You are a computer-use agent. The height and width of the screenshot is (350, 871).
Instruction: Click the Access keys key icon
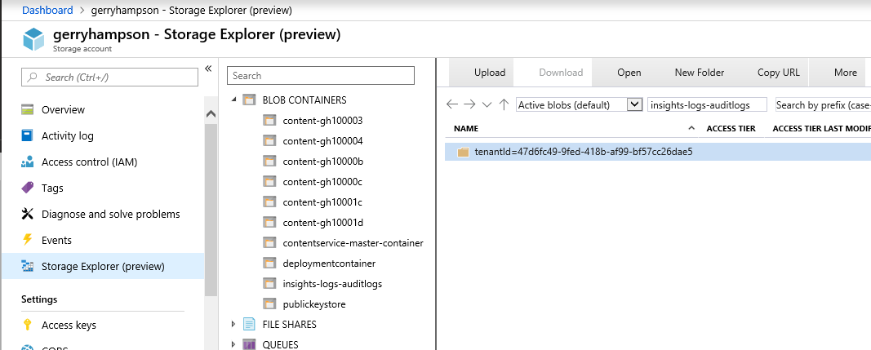(27, 325)
